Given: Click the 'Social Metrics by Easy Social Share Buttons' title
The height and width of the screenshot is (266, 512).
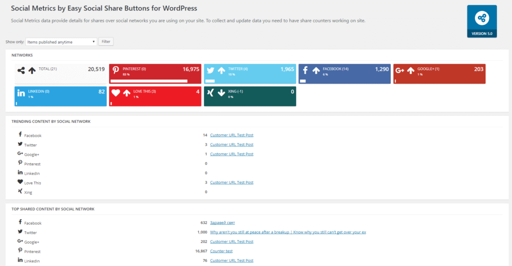Looking at the screenshot, I should click(104, 8).
